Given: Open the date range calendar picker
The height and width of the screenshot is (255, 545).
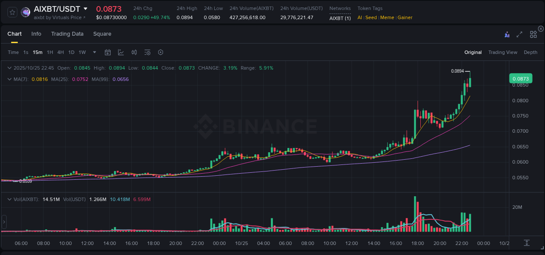Looking at the screenshot, I should (x=108, y=52).
